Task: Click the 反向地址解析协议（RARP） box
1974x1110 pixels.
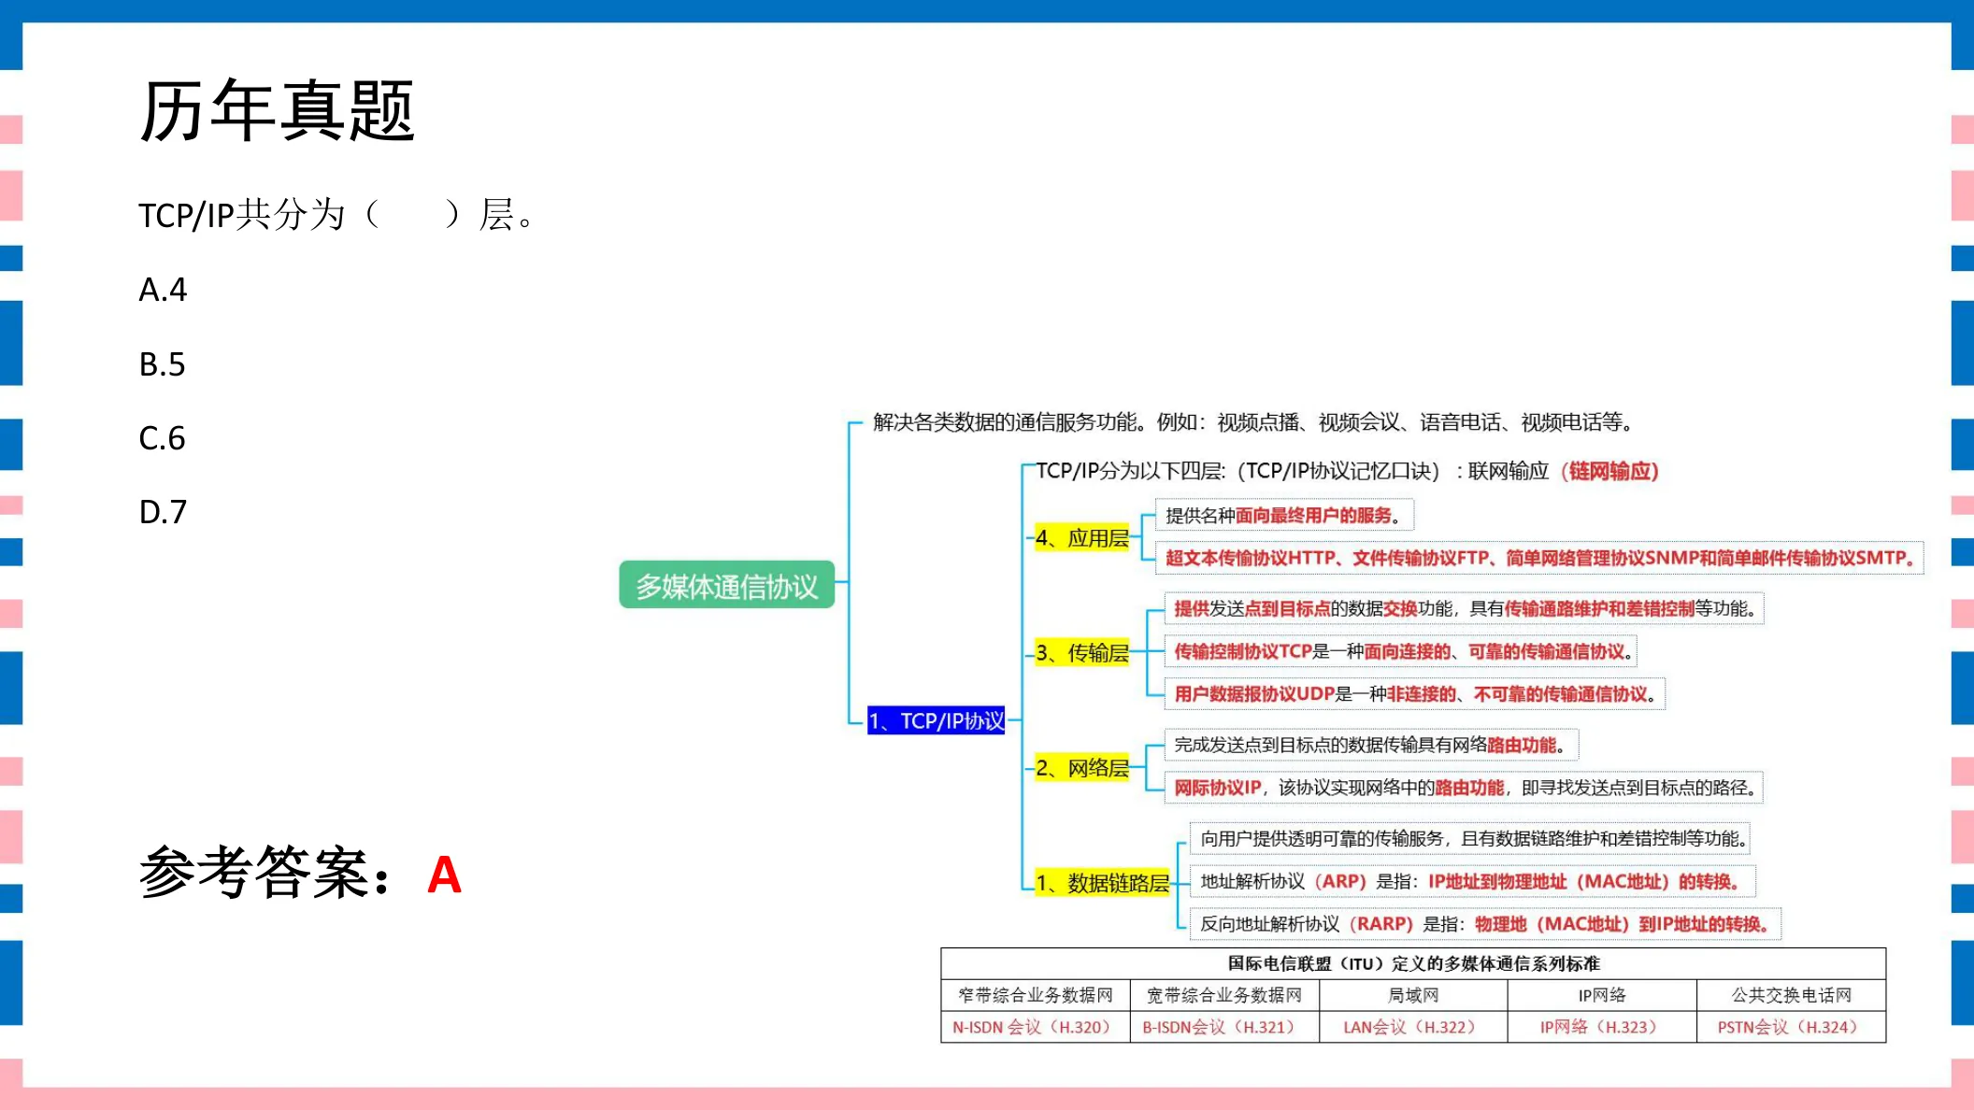Action: (1485, 924)
